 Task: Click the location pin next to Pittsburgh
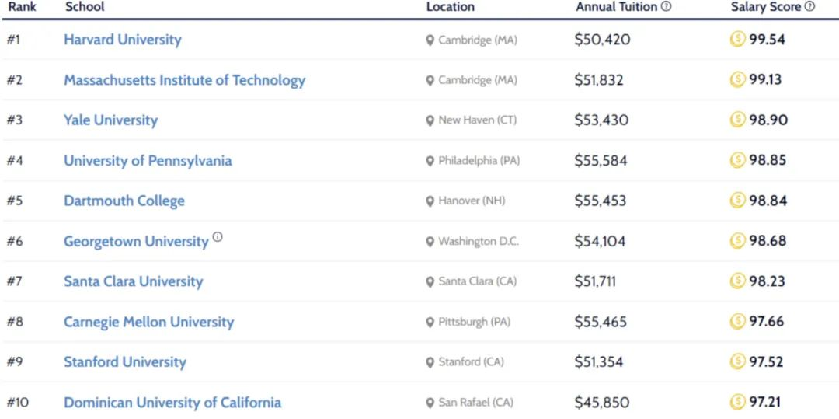point(430,322)
